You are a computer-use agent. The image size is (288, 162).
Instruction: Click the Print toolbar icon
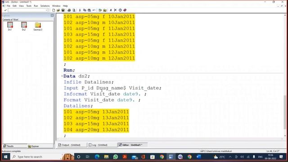(69, 10)
